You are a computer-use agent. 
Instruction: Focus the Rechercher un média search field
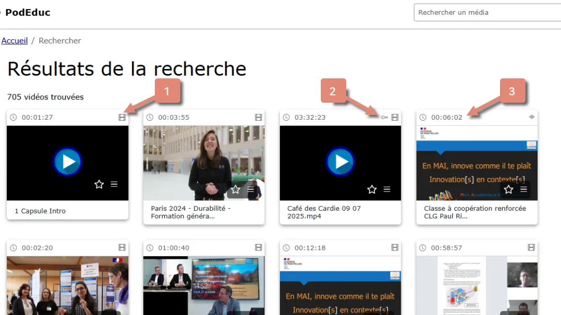tap(487, 13)
